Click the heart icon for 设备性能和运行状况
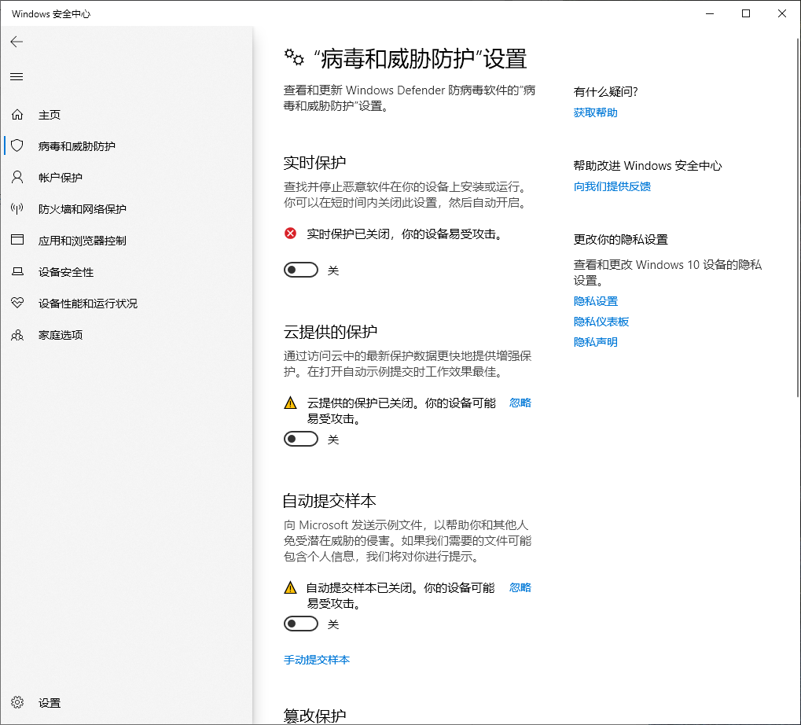The image size is (801, 725). [17, 303]
